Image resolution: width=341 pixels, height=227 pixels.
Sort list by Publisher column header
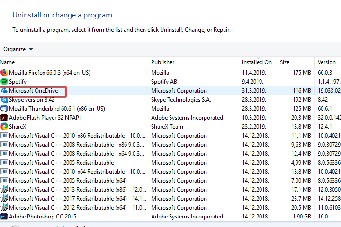(x=162, y=62)
